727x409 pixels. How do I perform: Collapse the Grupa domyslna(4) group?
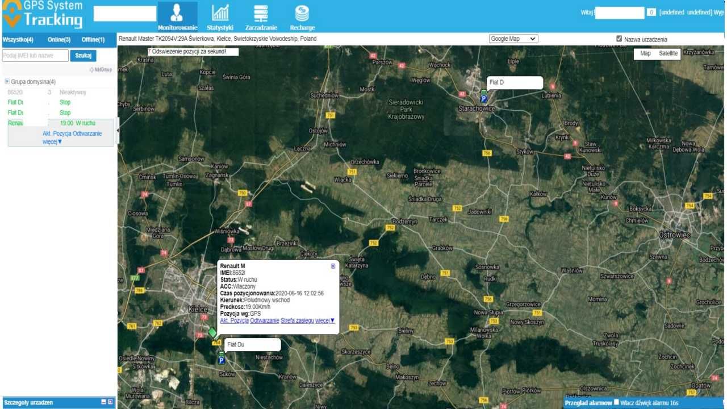[x=7, y=82]
